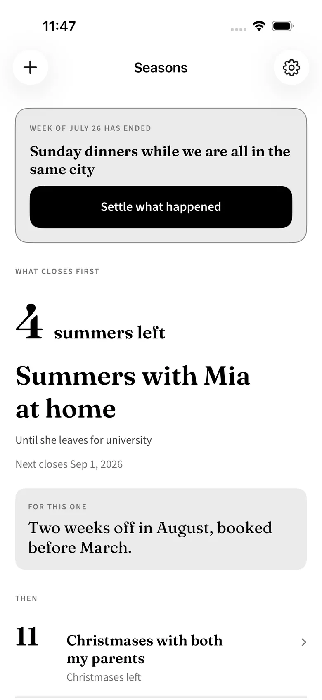Select the Two weeks off in August note
Viewport: 322px width, 700px height.
(x=150, y=537)
